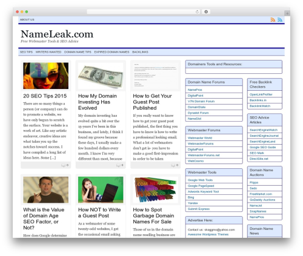Open the NamePros link in Domain Name Forums
Image resolution: width=303 pixels, height=256 pixels.
point(195,90)
